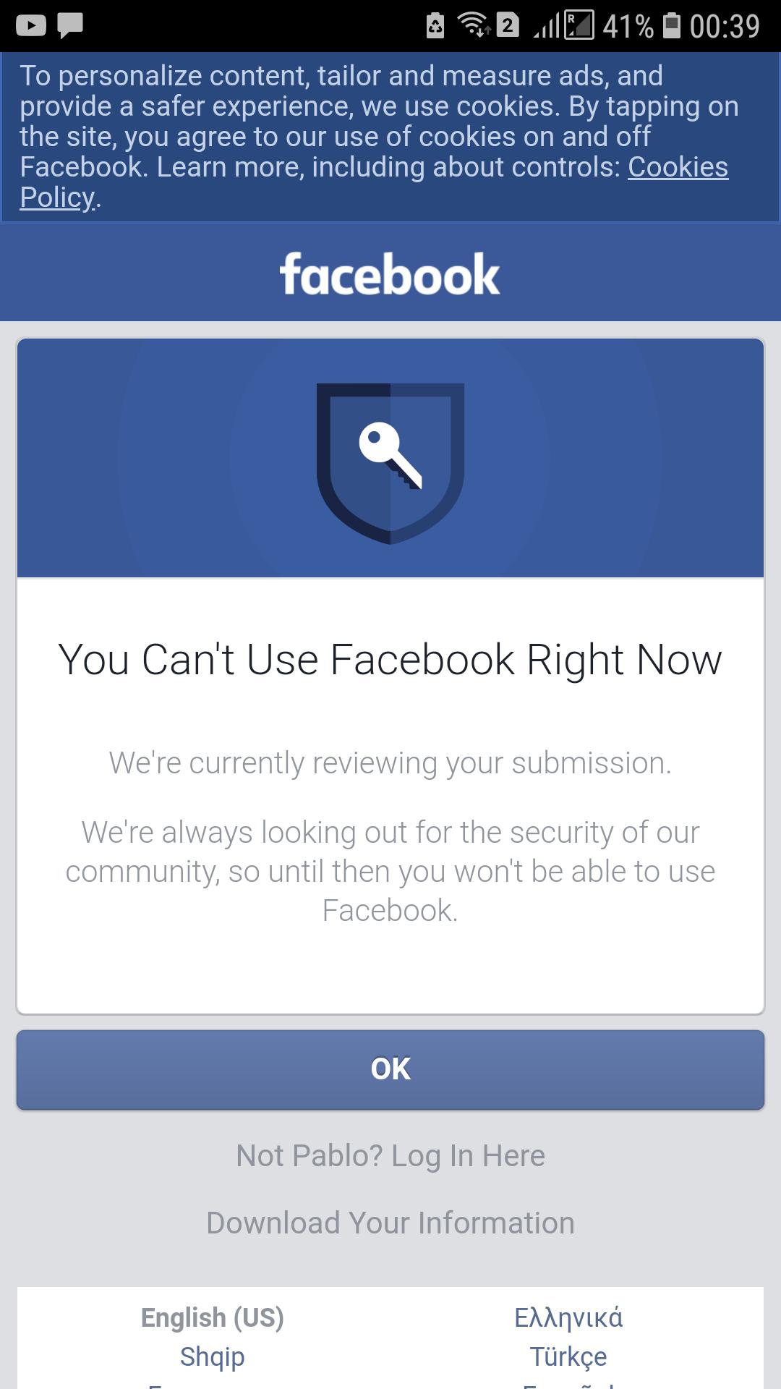
Task: Switch language to Ελληνικά
Action: point(568,1317)
